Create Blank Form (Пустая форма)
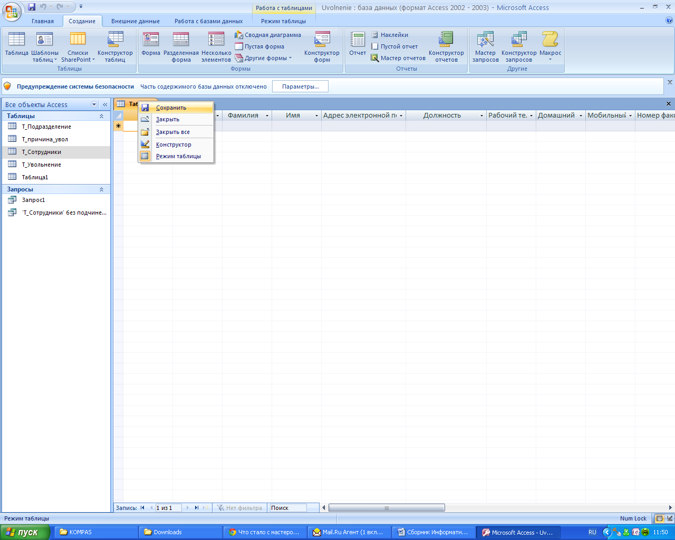Screen dimensions: 675x540 [x=259, y=46]
